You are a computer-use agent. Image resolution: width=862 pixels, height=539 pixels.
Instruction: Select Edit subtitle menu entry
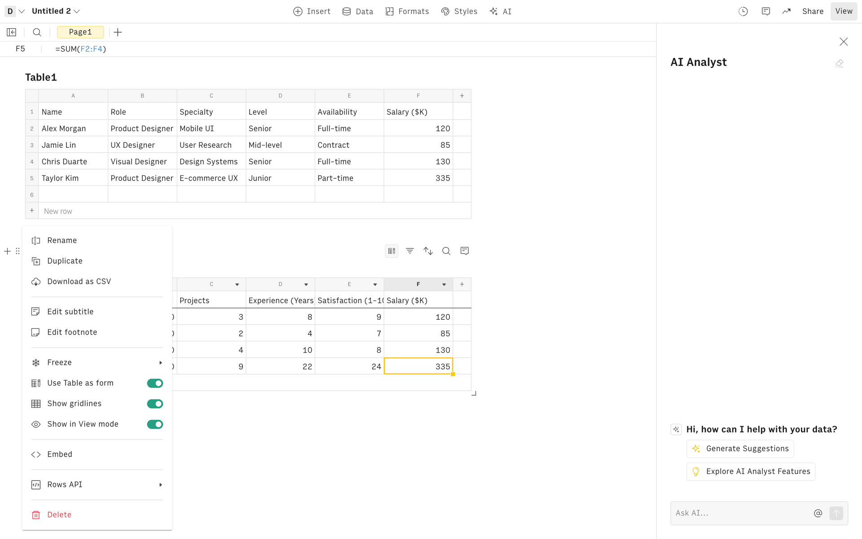pos(97,312)
